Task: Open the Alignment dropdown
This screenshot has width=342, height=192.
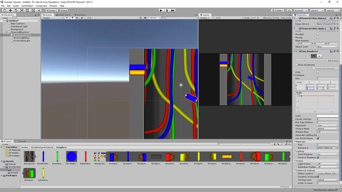Action: coord(328,126)
